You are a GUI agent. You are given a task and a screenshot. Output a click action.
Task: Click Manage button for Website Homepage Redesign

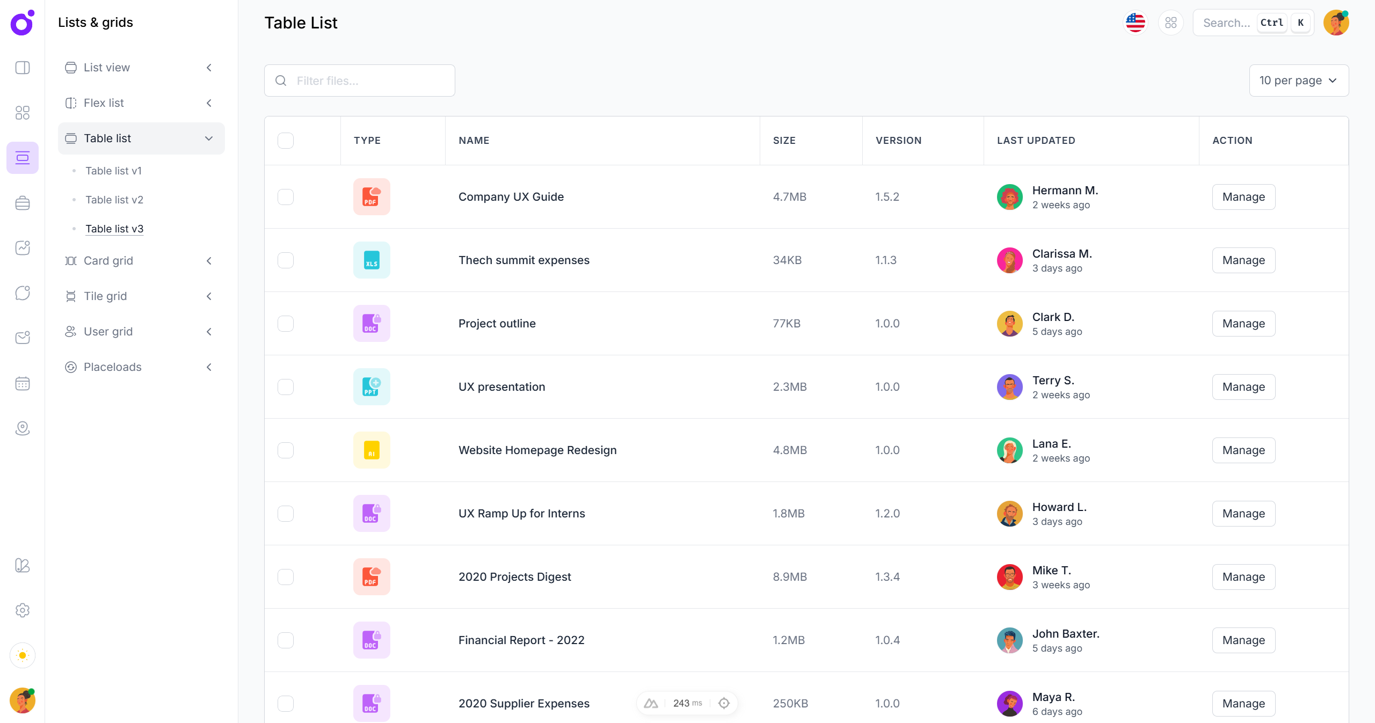[x=1243, y=450]
